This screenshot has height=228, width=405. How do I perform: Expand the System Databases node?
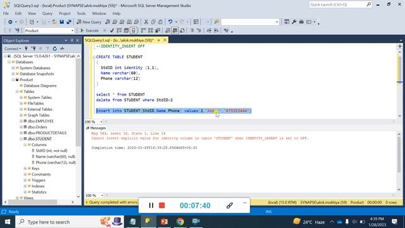pos(13,68)
